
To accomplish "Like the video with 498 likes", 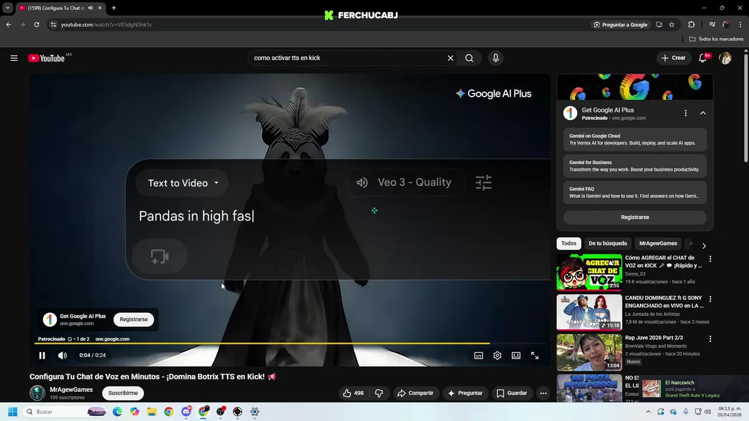I will (x=353, y=393).
